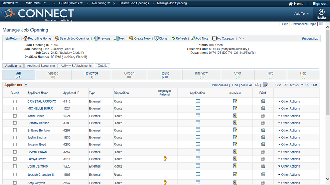Switch to Activity & Attachments tab
330x185 pixels.
(x=76, y=66)
